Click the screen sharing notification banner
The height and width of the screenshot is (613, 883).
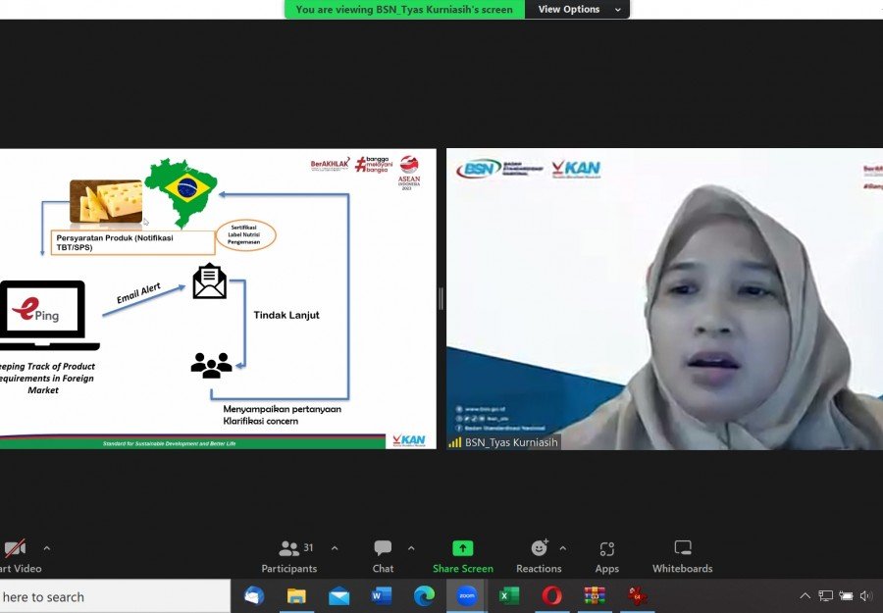point(404,9)
